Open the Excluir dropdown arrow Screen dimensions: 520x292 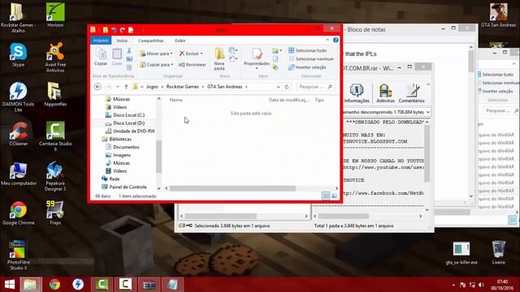[201, 54]
